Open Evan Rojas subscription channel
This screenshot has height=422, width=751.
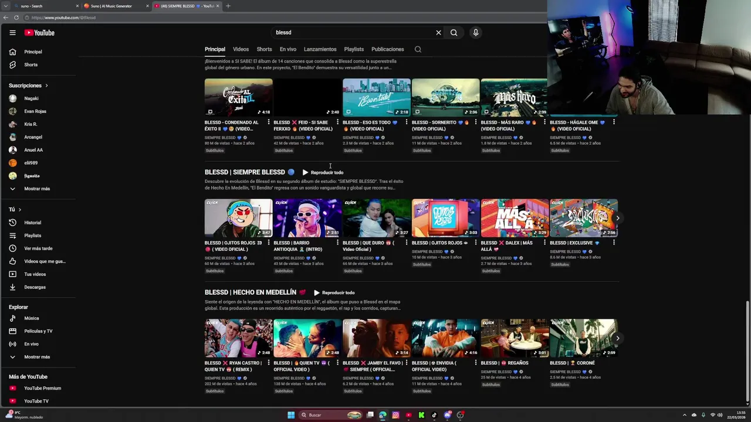pos(35,111)
